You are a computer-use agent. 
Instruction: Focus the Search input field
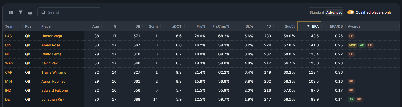pos(69,12)
